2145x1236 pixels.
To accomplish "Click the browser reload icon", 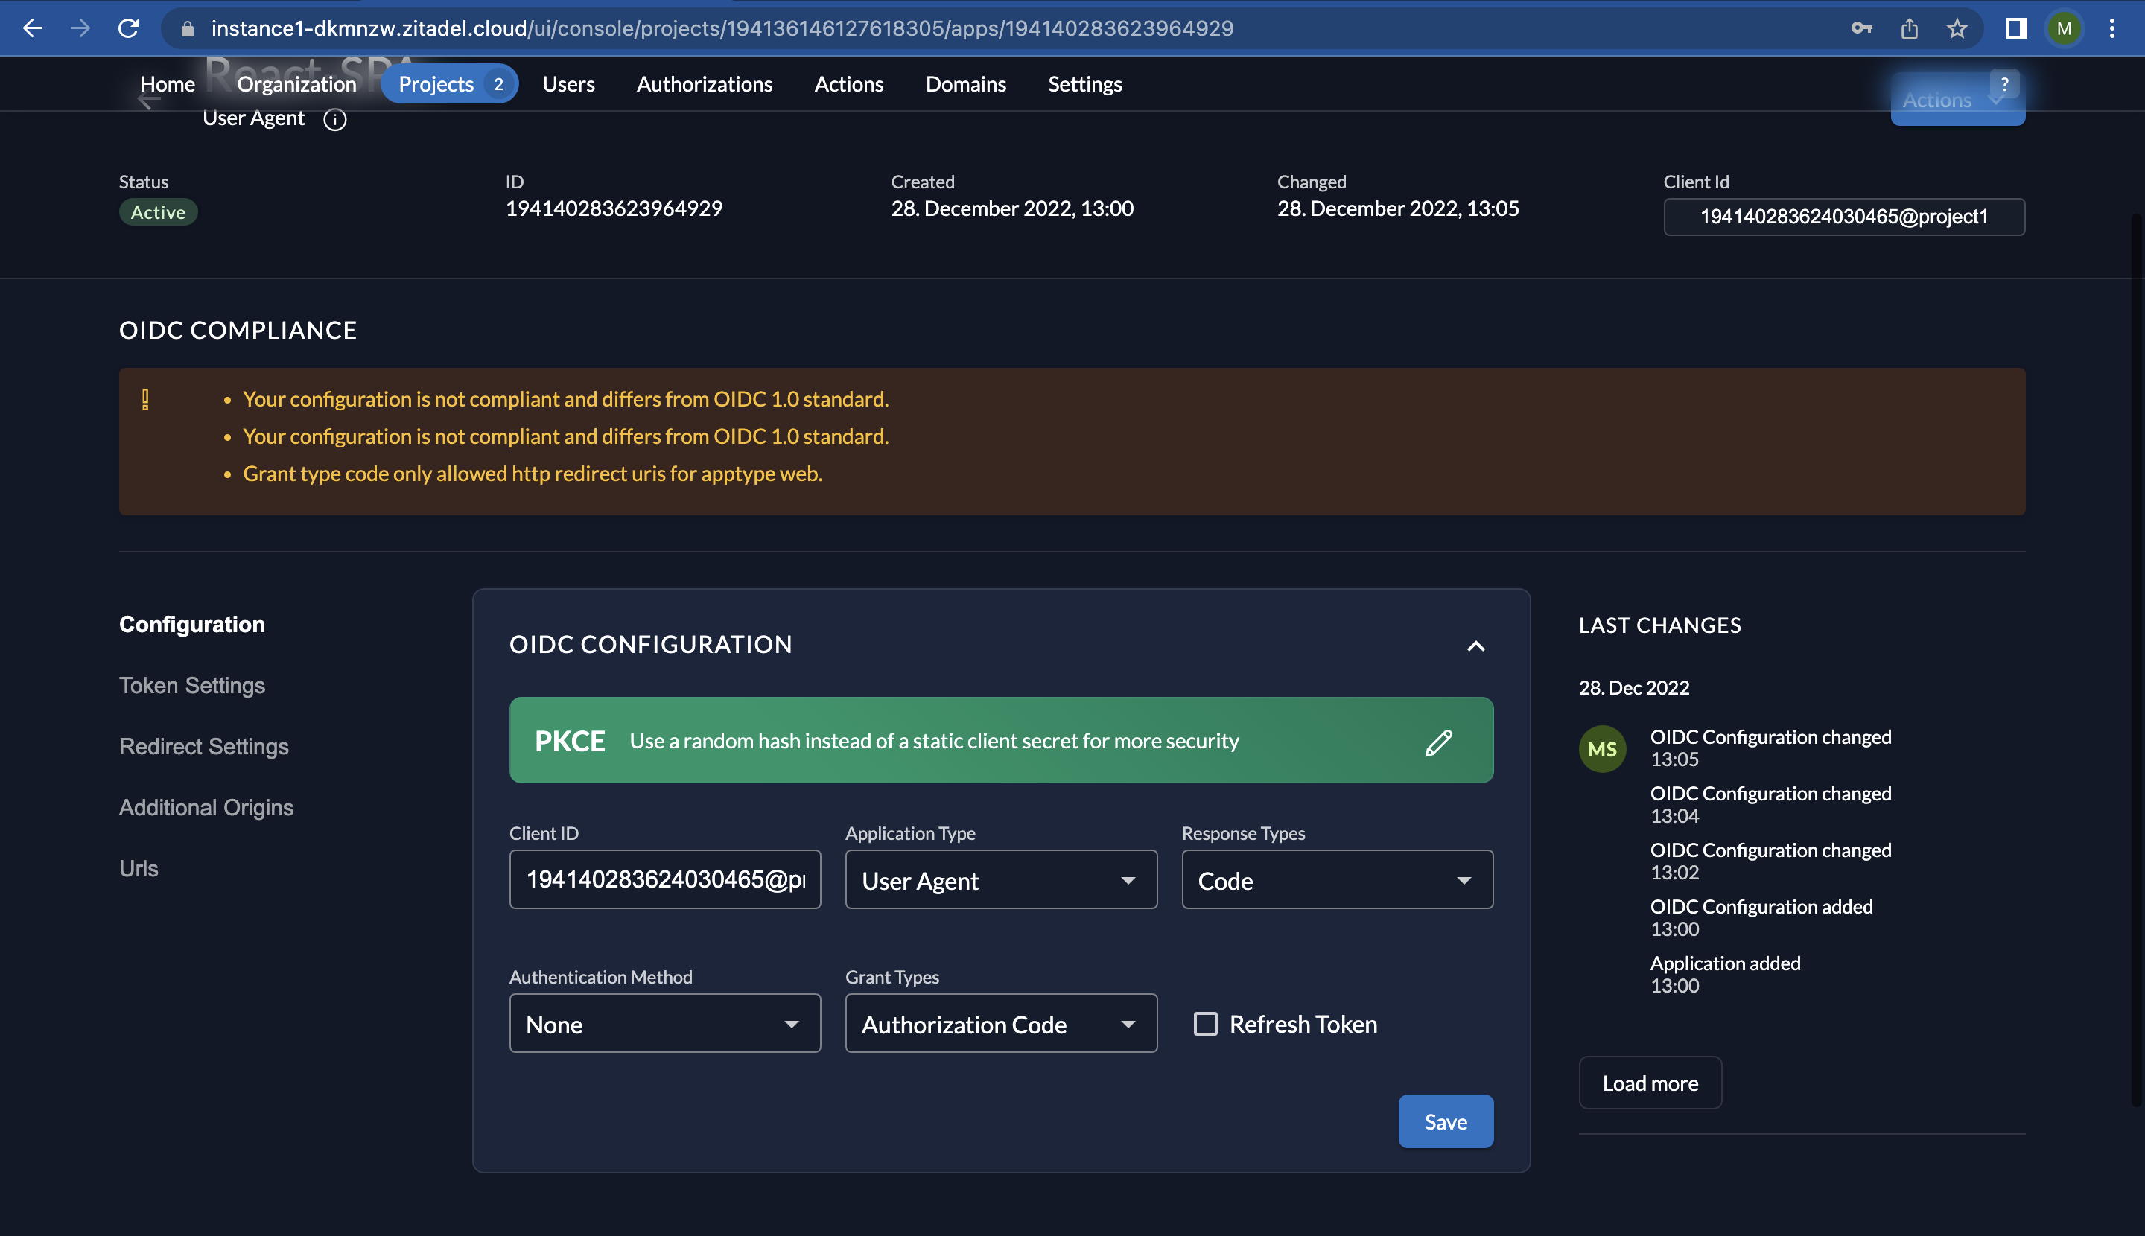I will [128, 28].
